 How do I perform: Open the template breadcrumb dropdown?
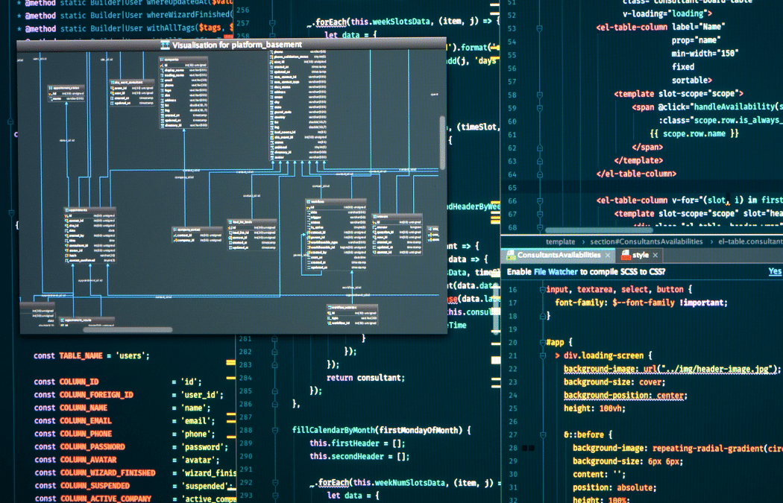coord(561,241)
